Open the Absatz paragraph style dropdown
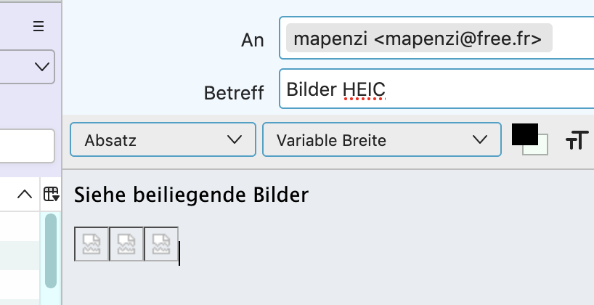The width and height of the screenshot is (594, 305). [163, 139]
